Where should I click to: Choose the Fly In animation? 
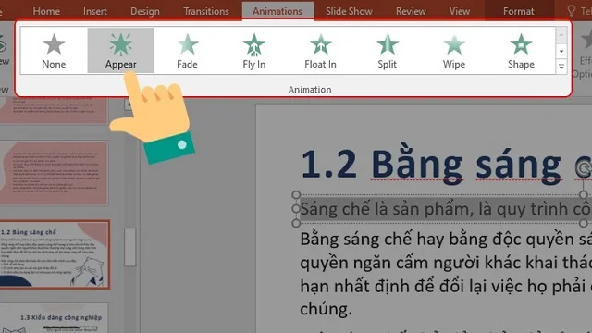point(254,50)
